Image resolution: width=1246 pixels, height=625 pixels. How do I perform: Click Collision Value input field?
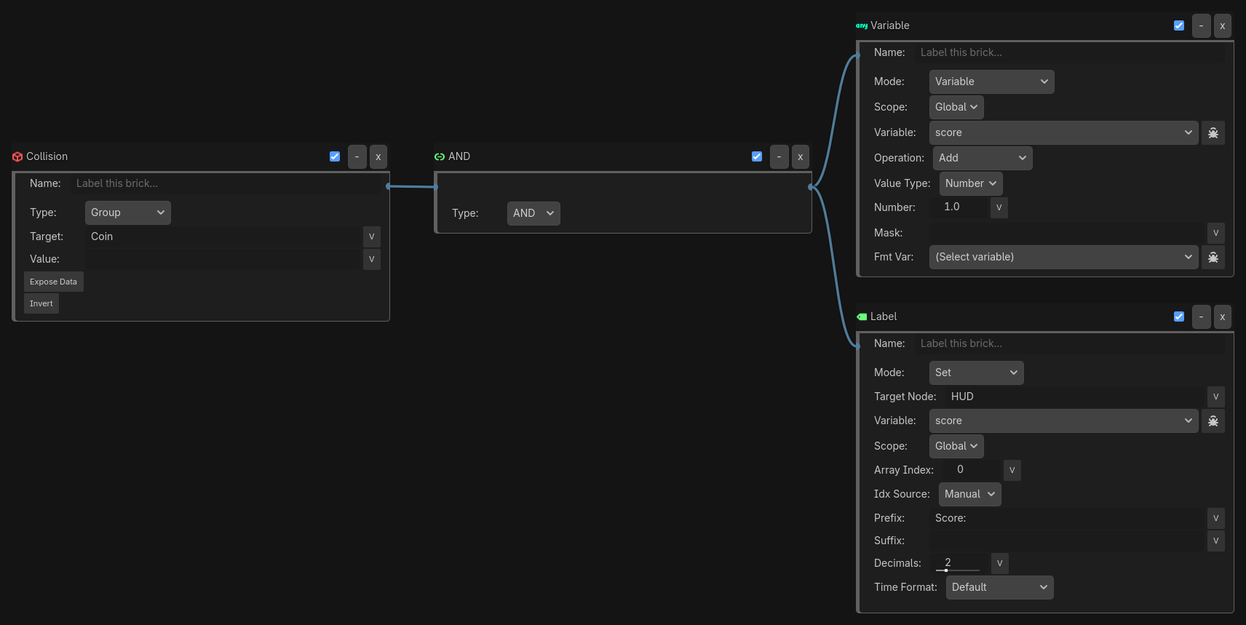[223, 259]
